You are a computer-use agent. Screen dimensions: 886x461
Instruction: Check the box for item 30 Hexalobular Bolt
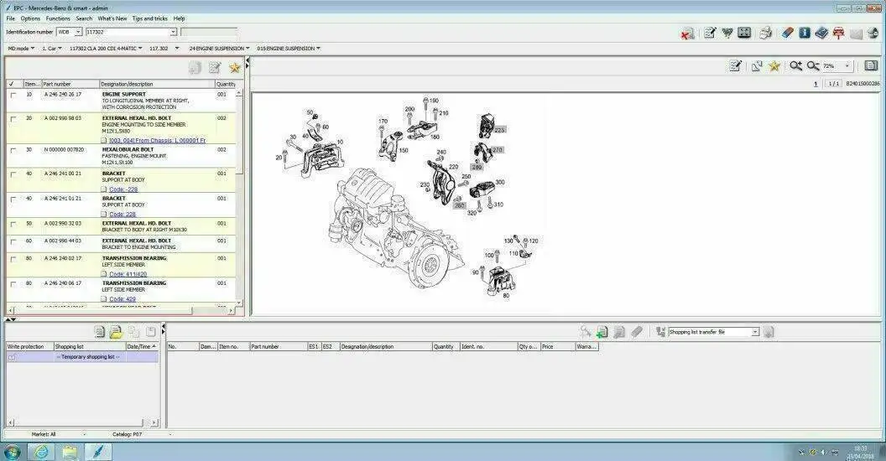click(13, 151)
